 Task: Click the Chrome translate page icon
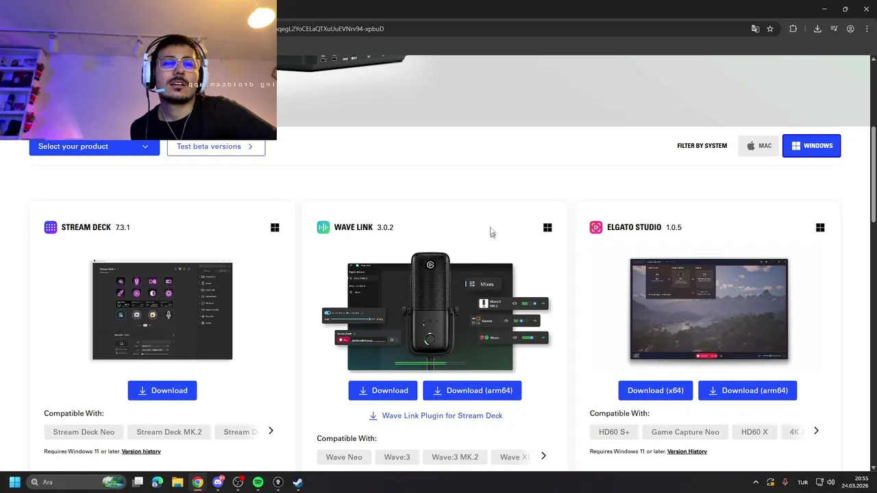755,29
